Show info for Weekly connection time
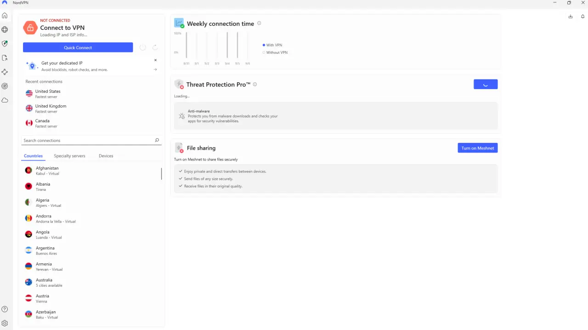This screenshot has width=588, height=330. (259, 23)
